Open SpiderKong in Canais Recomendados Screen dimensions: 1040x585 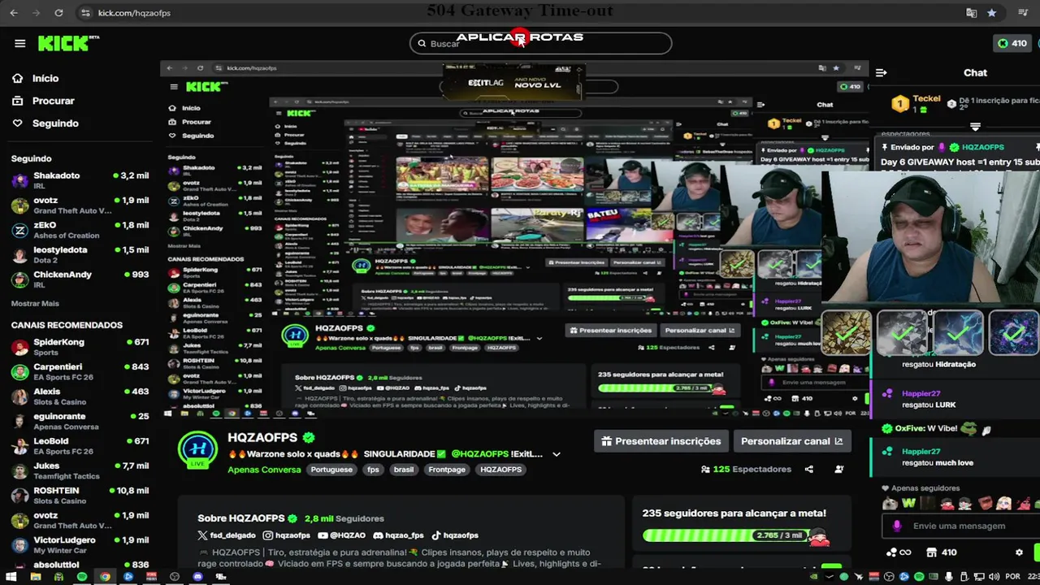80,347
